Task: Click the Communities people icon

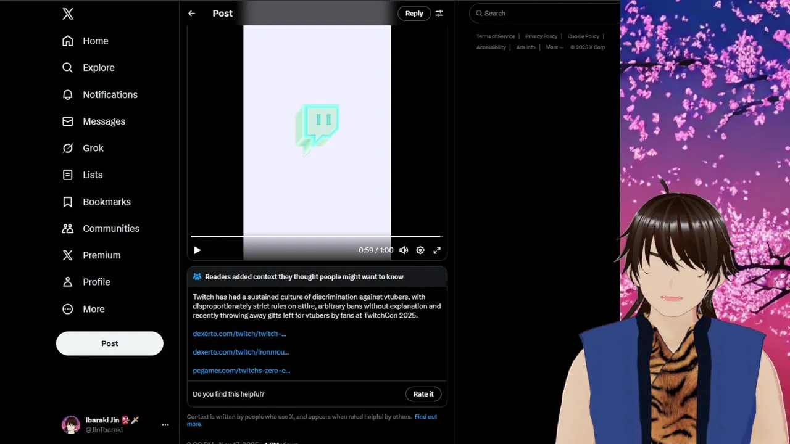Action: (68, 228)
